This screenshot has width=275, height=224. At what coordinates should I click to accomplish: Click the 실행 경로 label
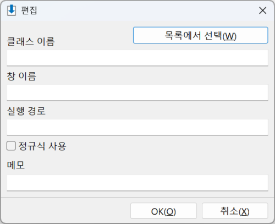pos(26,111)
